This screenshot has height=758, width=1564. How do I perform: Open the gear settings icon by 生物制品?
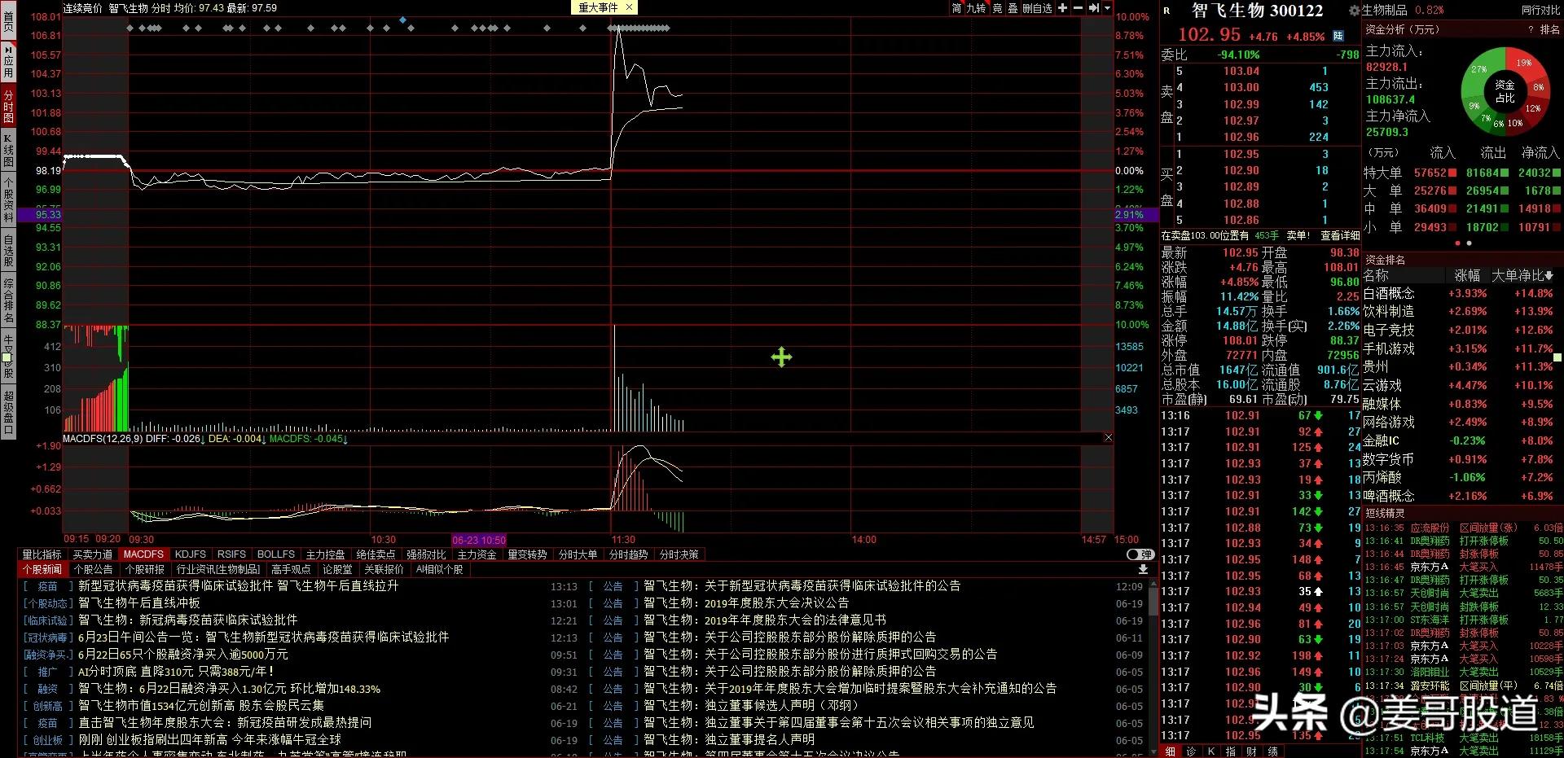(x=1355, y=11)
